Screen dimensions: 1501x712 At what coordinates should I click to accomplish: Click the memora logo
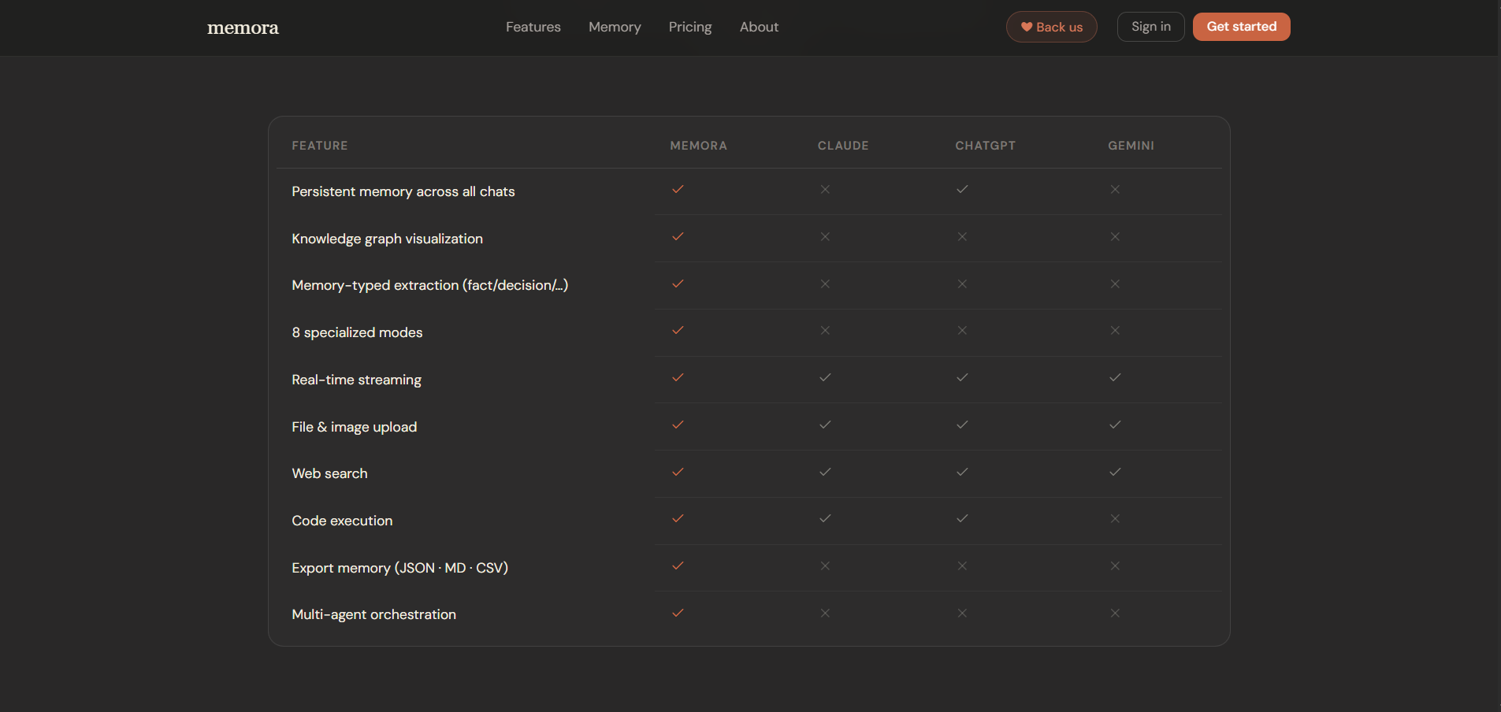(x=243, y=28)
